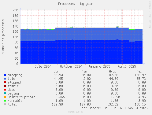The width and height of the screenshot is (152, 115).
Task: Click the Munin 2.0.37 footer text
Action: [x=76, y=112]
